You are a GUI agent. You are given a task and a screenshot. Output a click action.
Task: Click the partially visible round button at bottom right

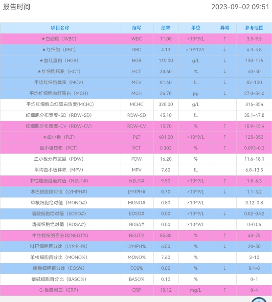tap(259, 300)
